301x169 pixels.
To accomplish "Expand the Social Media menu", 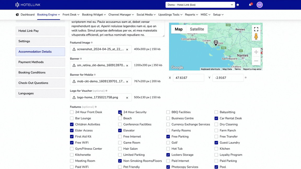I will coord(146,15).
